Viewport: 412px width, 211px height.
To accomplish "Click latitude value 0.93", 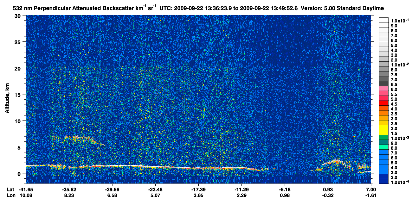I will coord(328,189).
